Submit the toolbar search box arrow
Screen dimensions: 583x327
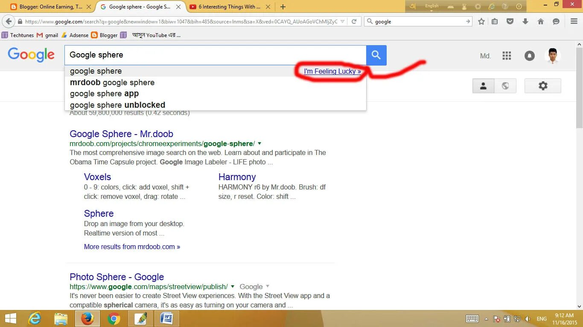coord(468,21)
